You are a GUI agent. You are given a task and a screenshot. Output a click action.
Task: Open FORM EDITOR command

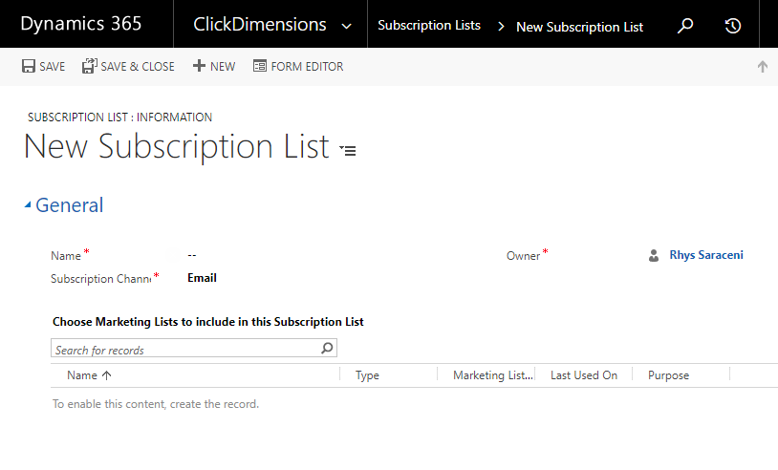click(x=307, y=67)
